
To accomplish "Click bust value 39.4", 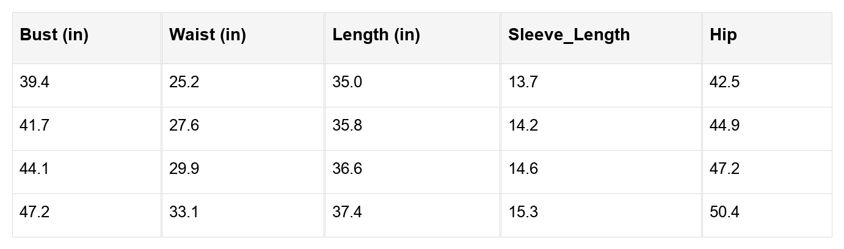I will pos(34,82).
